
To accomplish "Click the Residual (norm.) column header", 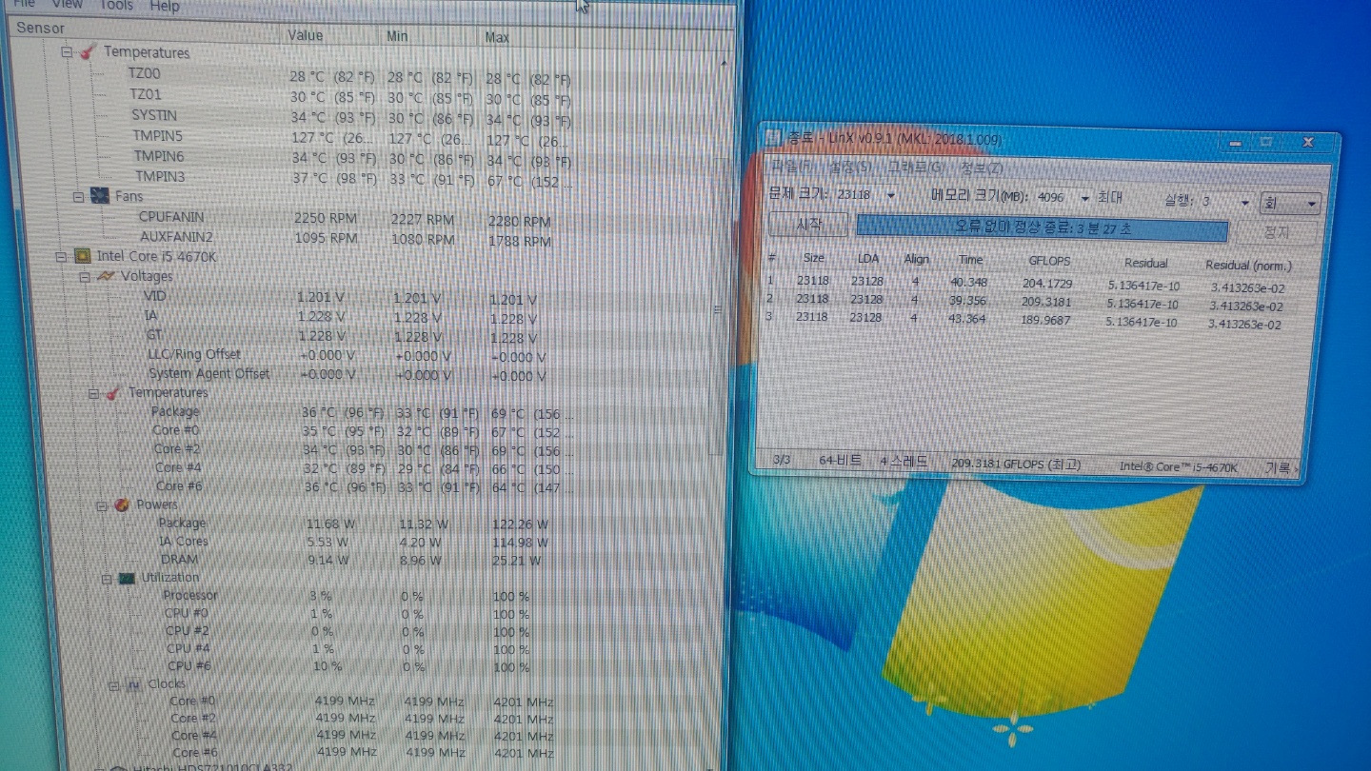I will (x=1249, y=266).
